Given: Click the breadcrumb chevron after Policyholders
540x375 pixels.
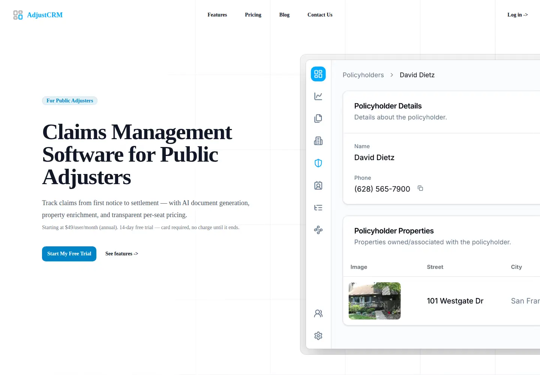Looking at the screenshot, I should (392, 75).
